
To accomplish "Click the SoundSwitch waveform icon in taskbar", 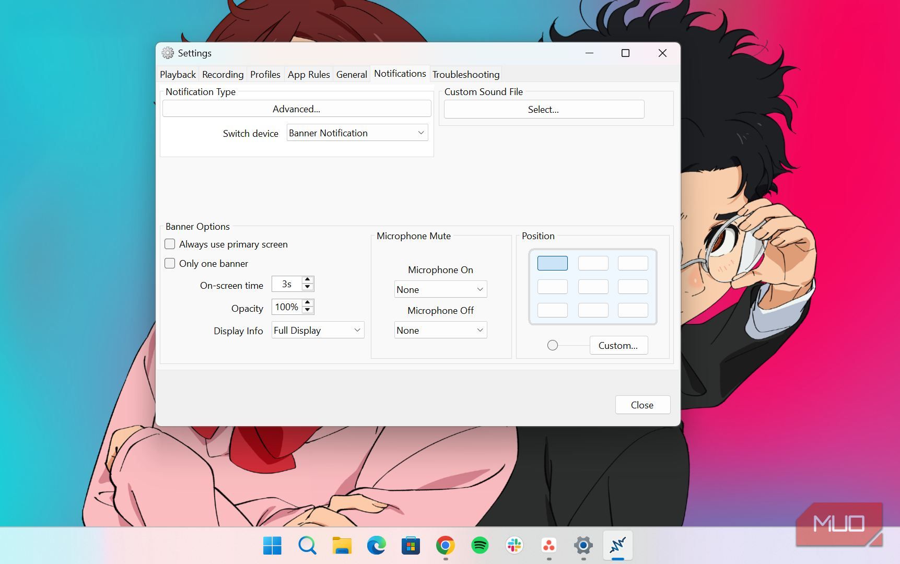I will click(618, 546).
